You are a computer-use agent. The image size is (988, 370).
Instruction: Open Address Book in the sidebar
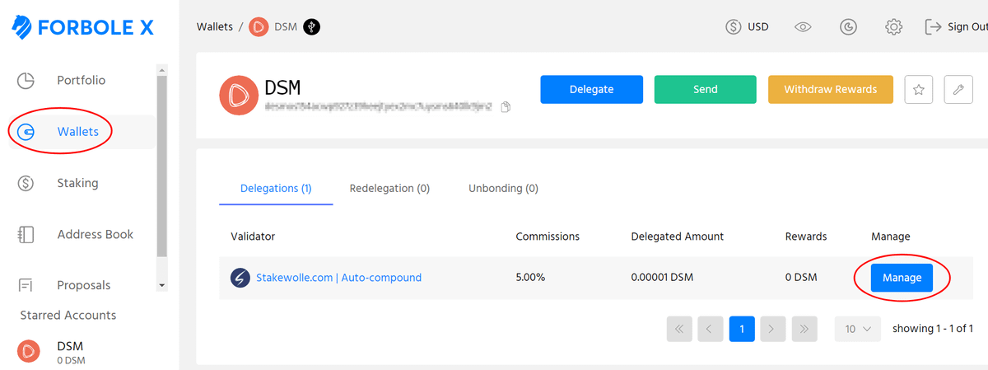point(95,234)
